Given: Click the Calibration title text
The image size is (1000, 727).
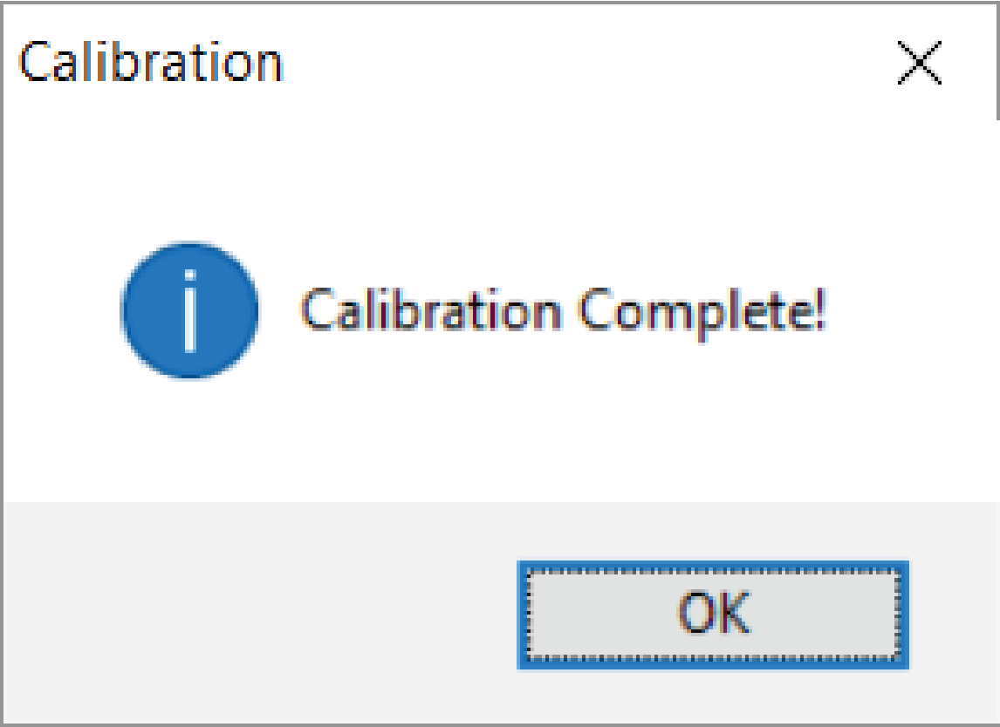Looking at the screenshot, I should point(151,63).
